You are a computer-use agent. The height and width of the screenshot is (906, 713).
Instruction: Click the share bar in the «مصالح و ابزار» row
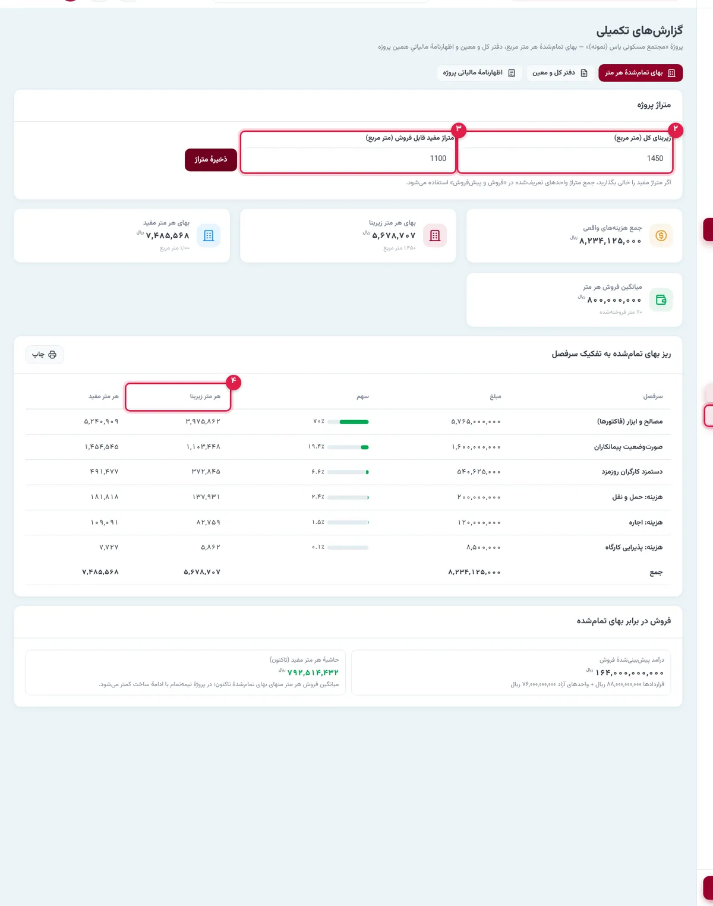tap(348, 422)
